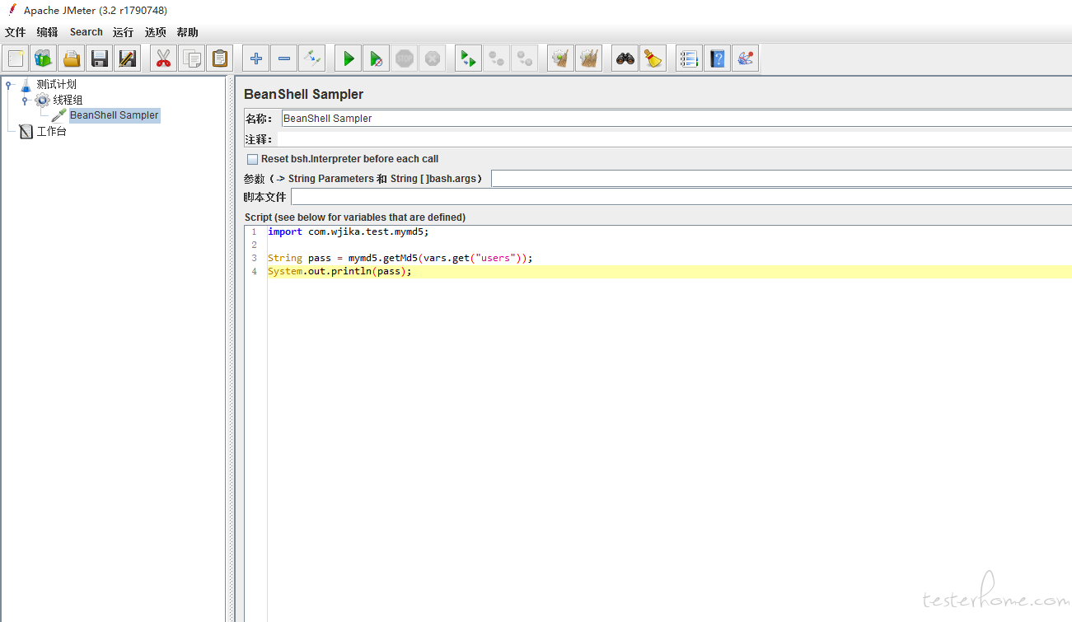Click the 参数 parameters input field

781,178
